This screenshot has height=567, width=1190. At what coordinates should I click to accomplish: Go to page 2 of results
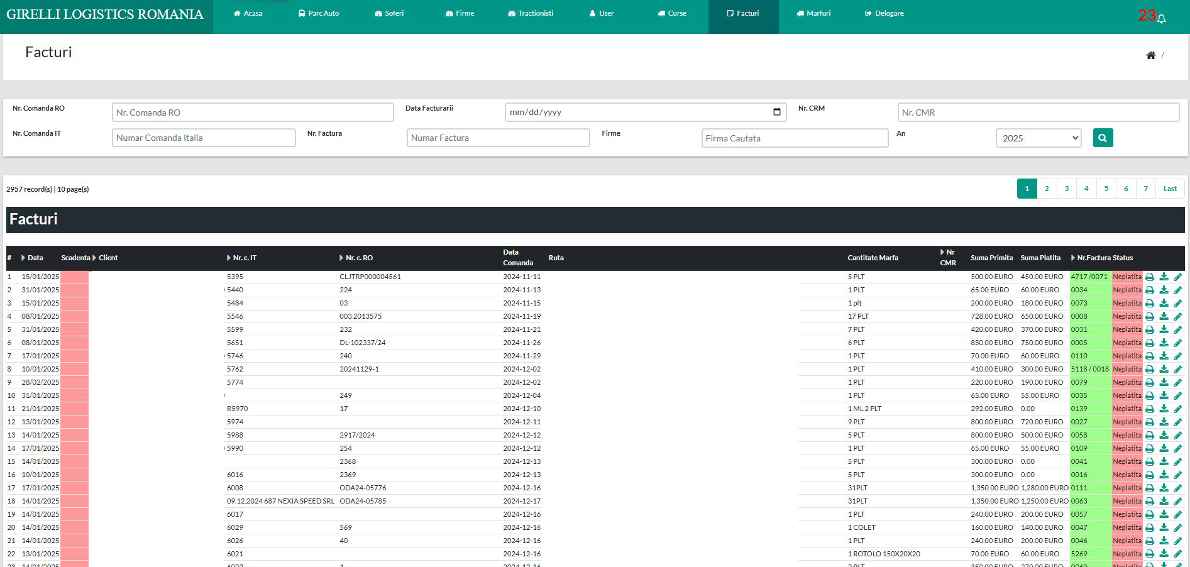(1046, 189)
